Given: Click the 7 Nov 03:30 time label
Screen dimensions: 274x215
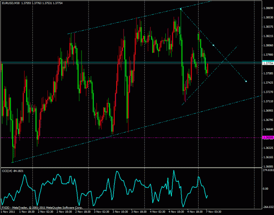Looking at the screenshot, I should [214, 212].
